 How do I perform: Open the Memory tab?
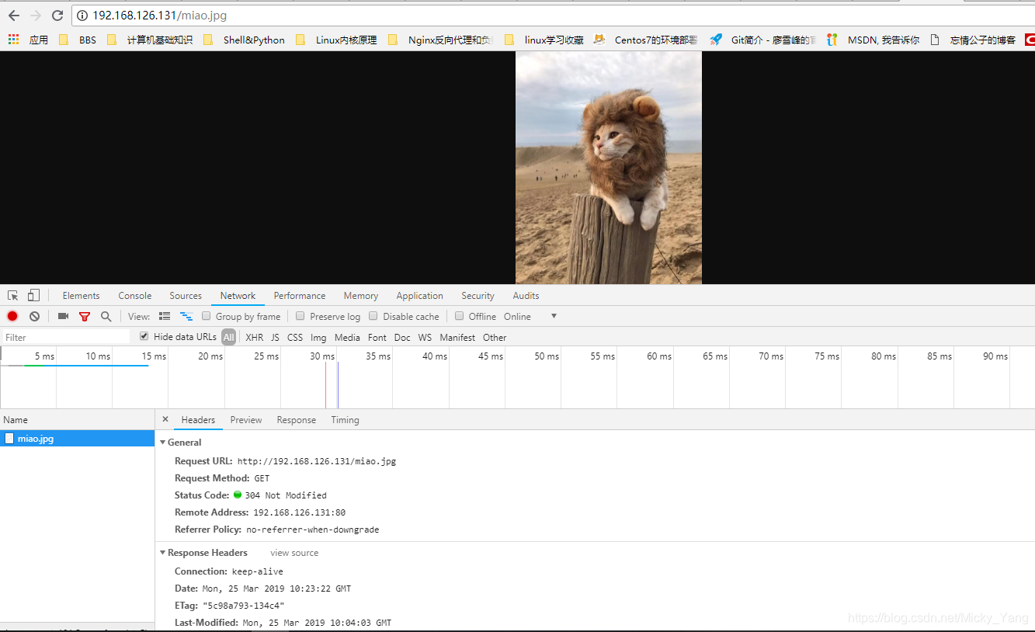pyautogui.click(x=361, y=296)
